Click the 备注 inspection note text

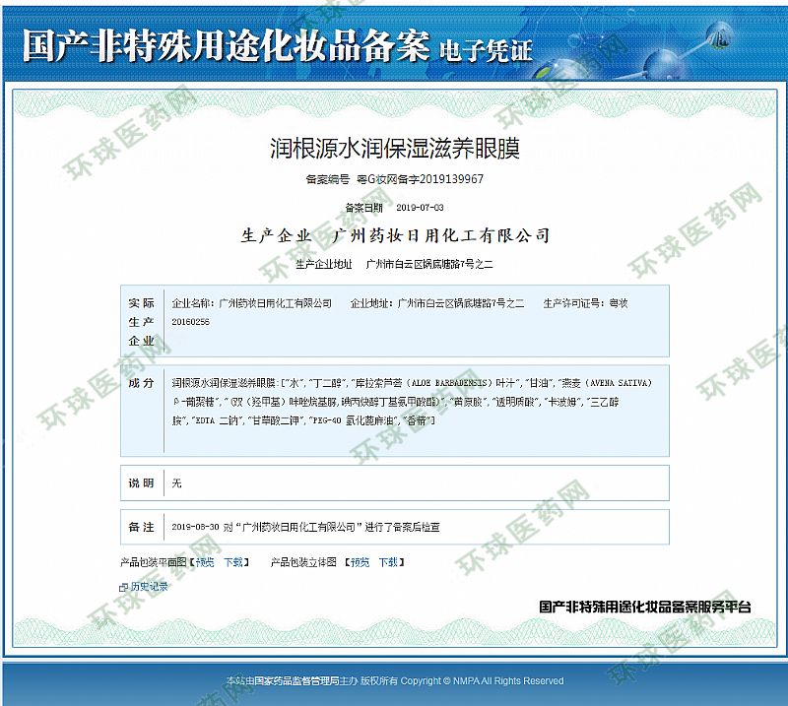305,528
